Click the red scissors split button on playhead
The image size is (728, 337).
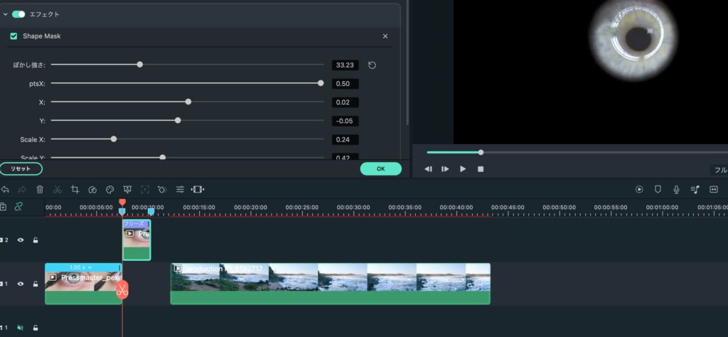pyautogui.click(x=122, y=290)
